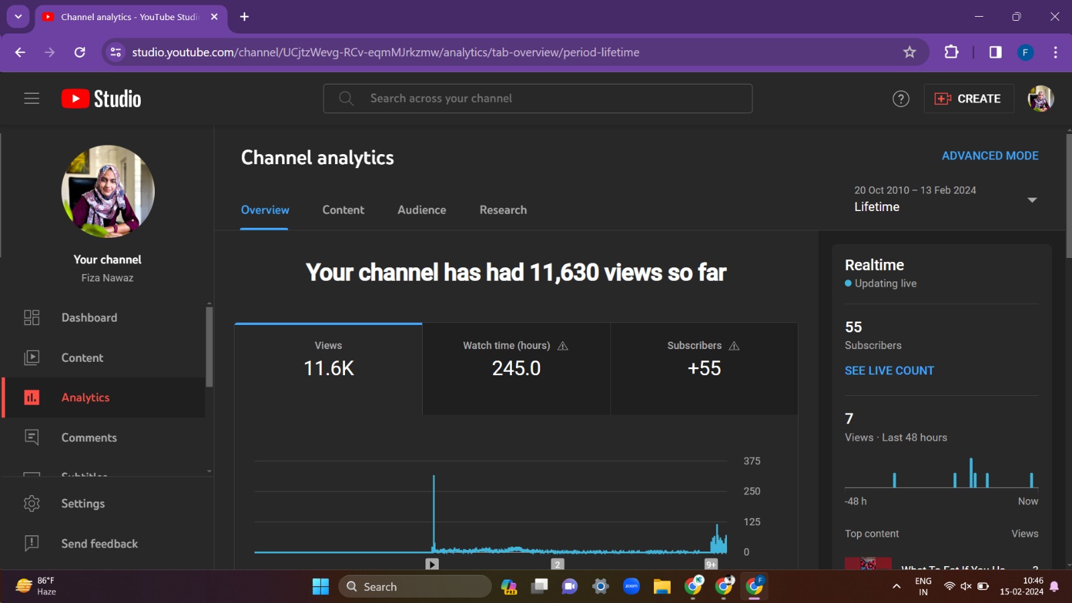Select the Watch time (hours) card

pyautogui.click(x=516, y=369)
